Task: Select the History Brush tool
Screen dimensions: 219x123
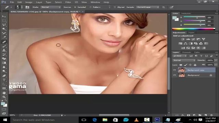Action: click(x=4, y=54)
